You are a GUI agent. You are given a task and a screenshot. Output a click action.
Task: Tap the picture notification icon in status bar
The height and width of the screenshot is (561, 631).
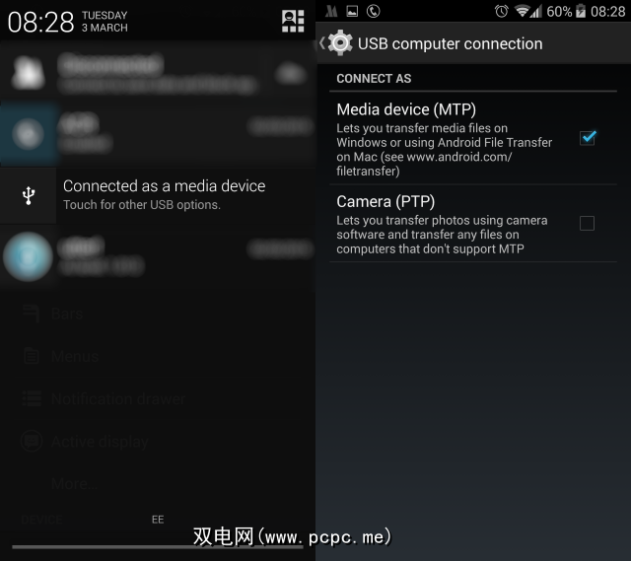tap(352, 11)
